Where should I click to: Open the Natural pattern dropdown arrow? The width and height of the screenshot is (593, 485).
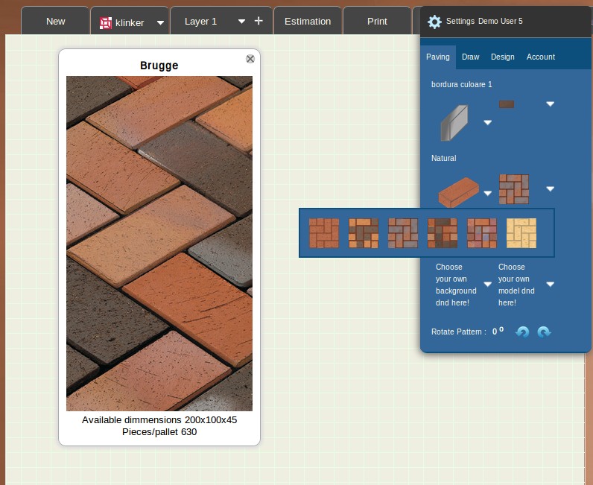click(x=551, y=188)
